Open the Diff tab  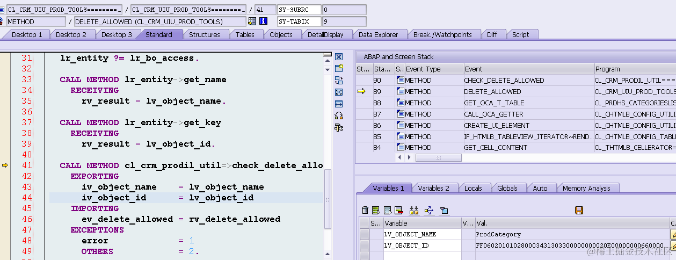click(x=492, y=34)
